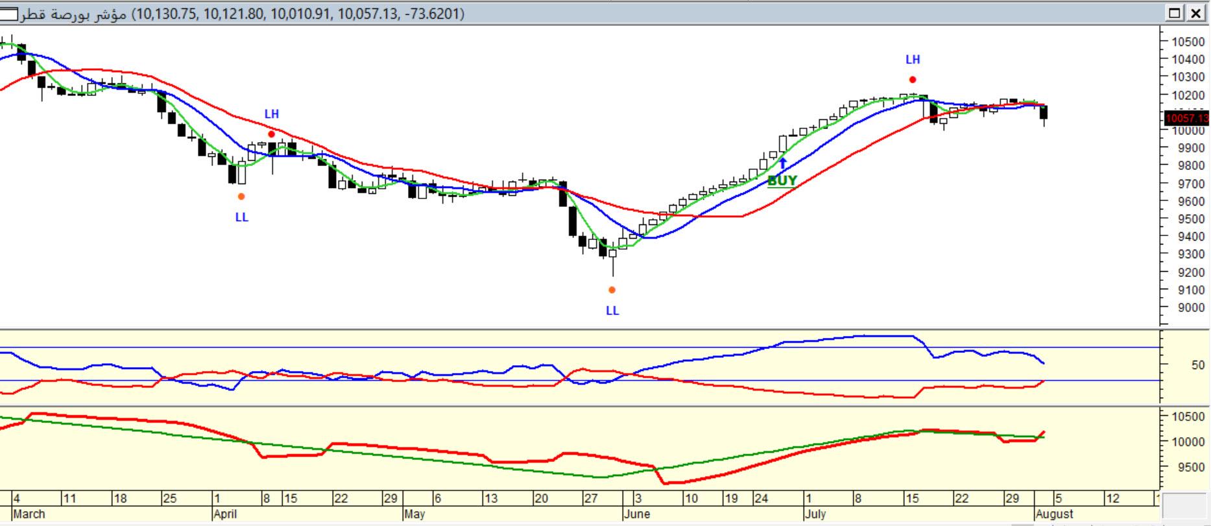Click 9500 on bottom panel scale
Viewport: 1211px width, 526px height.
[1191, 467]
